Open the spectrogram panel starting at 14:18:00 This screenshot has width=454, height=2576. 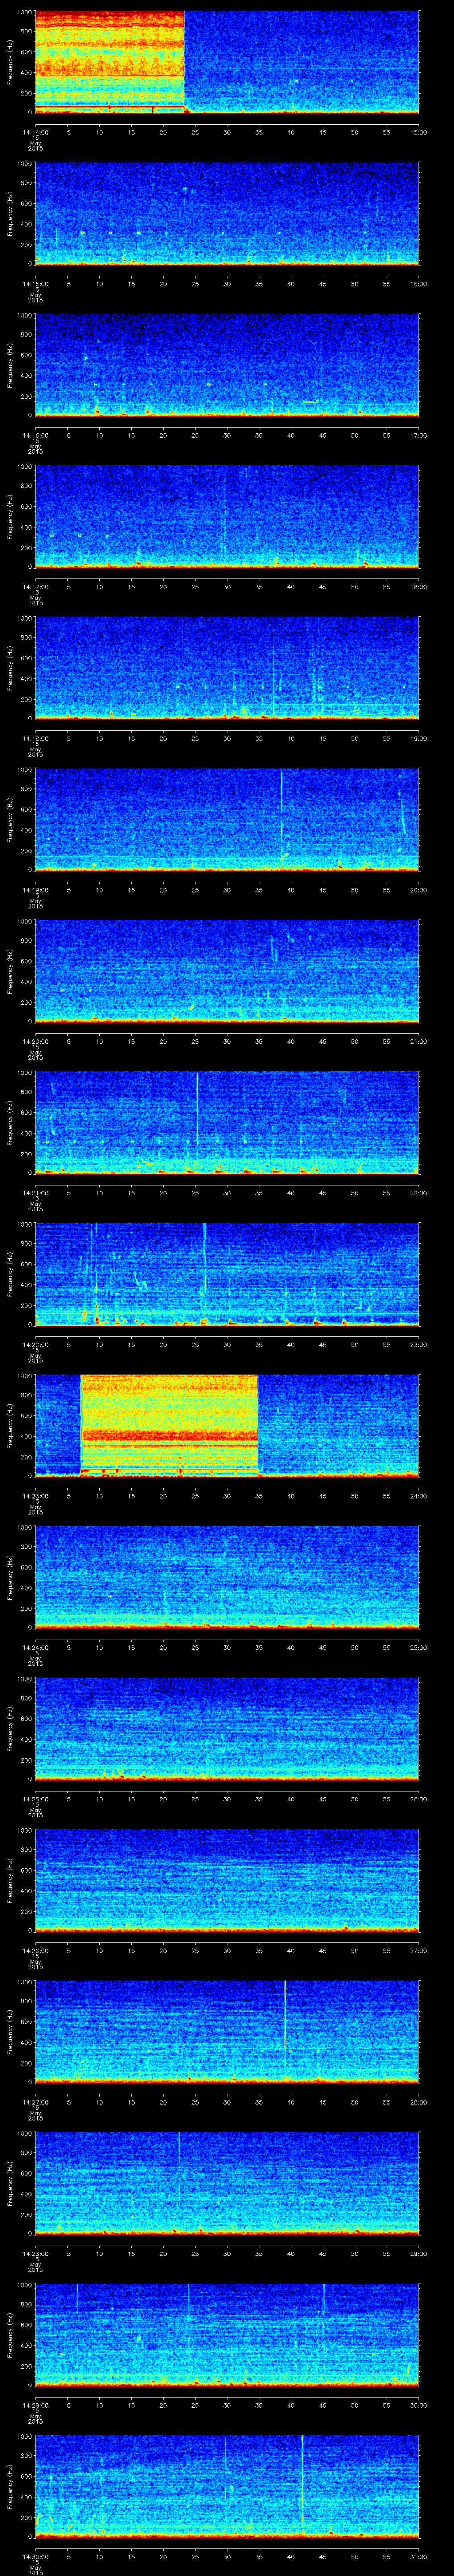pyautogui.click(x=227, y=668)
